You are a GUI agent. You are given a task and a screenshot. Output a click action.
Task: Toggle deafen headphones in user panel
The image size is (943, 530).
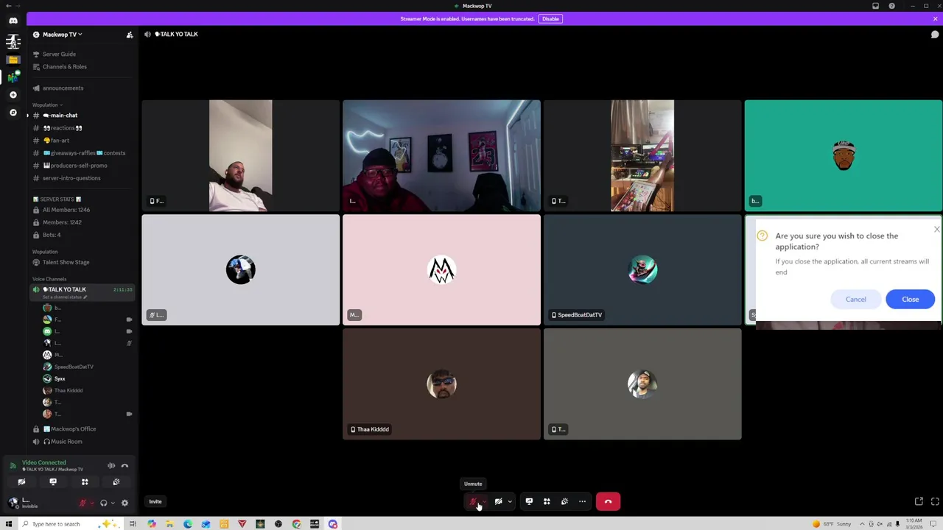click(x=103, y=503)
